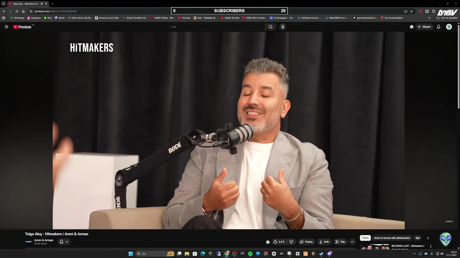Click the sparkle icon left of the like button
Viewport: 460px width, 258px height.
coord(268,242)
